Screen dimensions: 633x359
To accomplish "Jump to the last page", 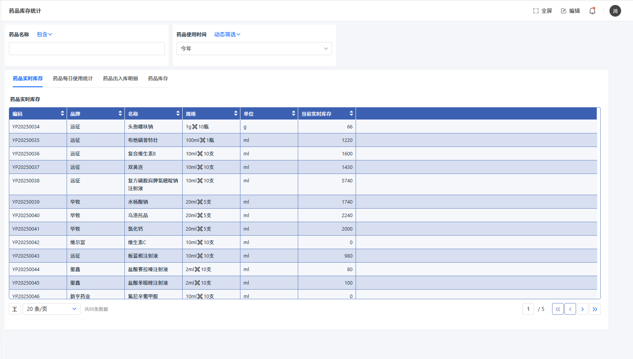I will [594, 309].
